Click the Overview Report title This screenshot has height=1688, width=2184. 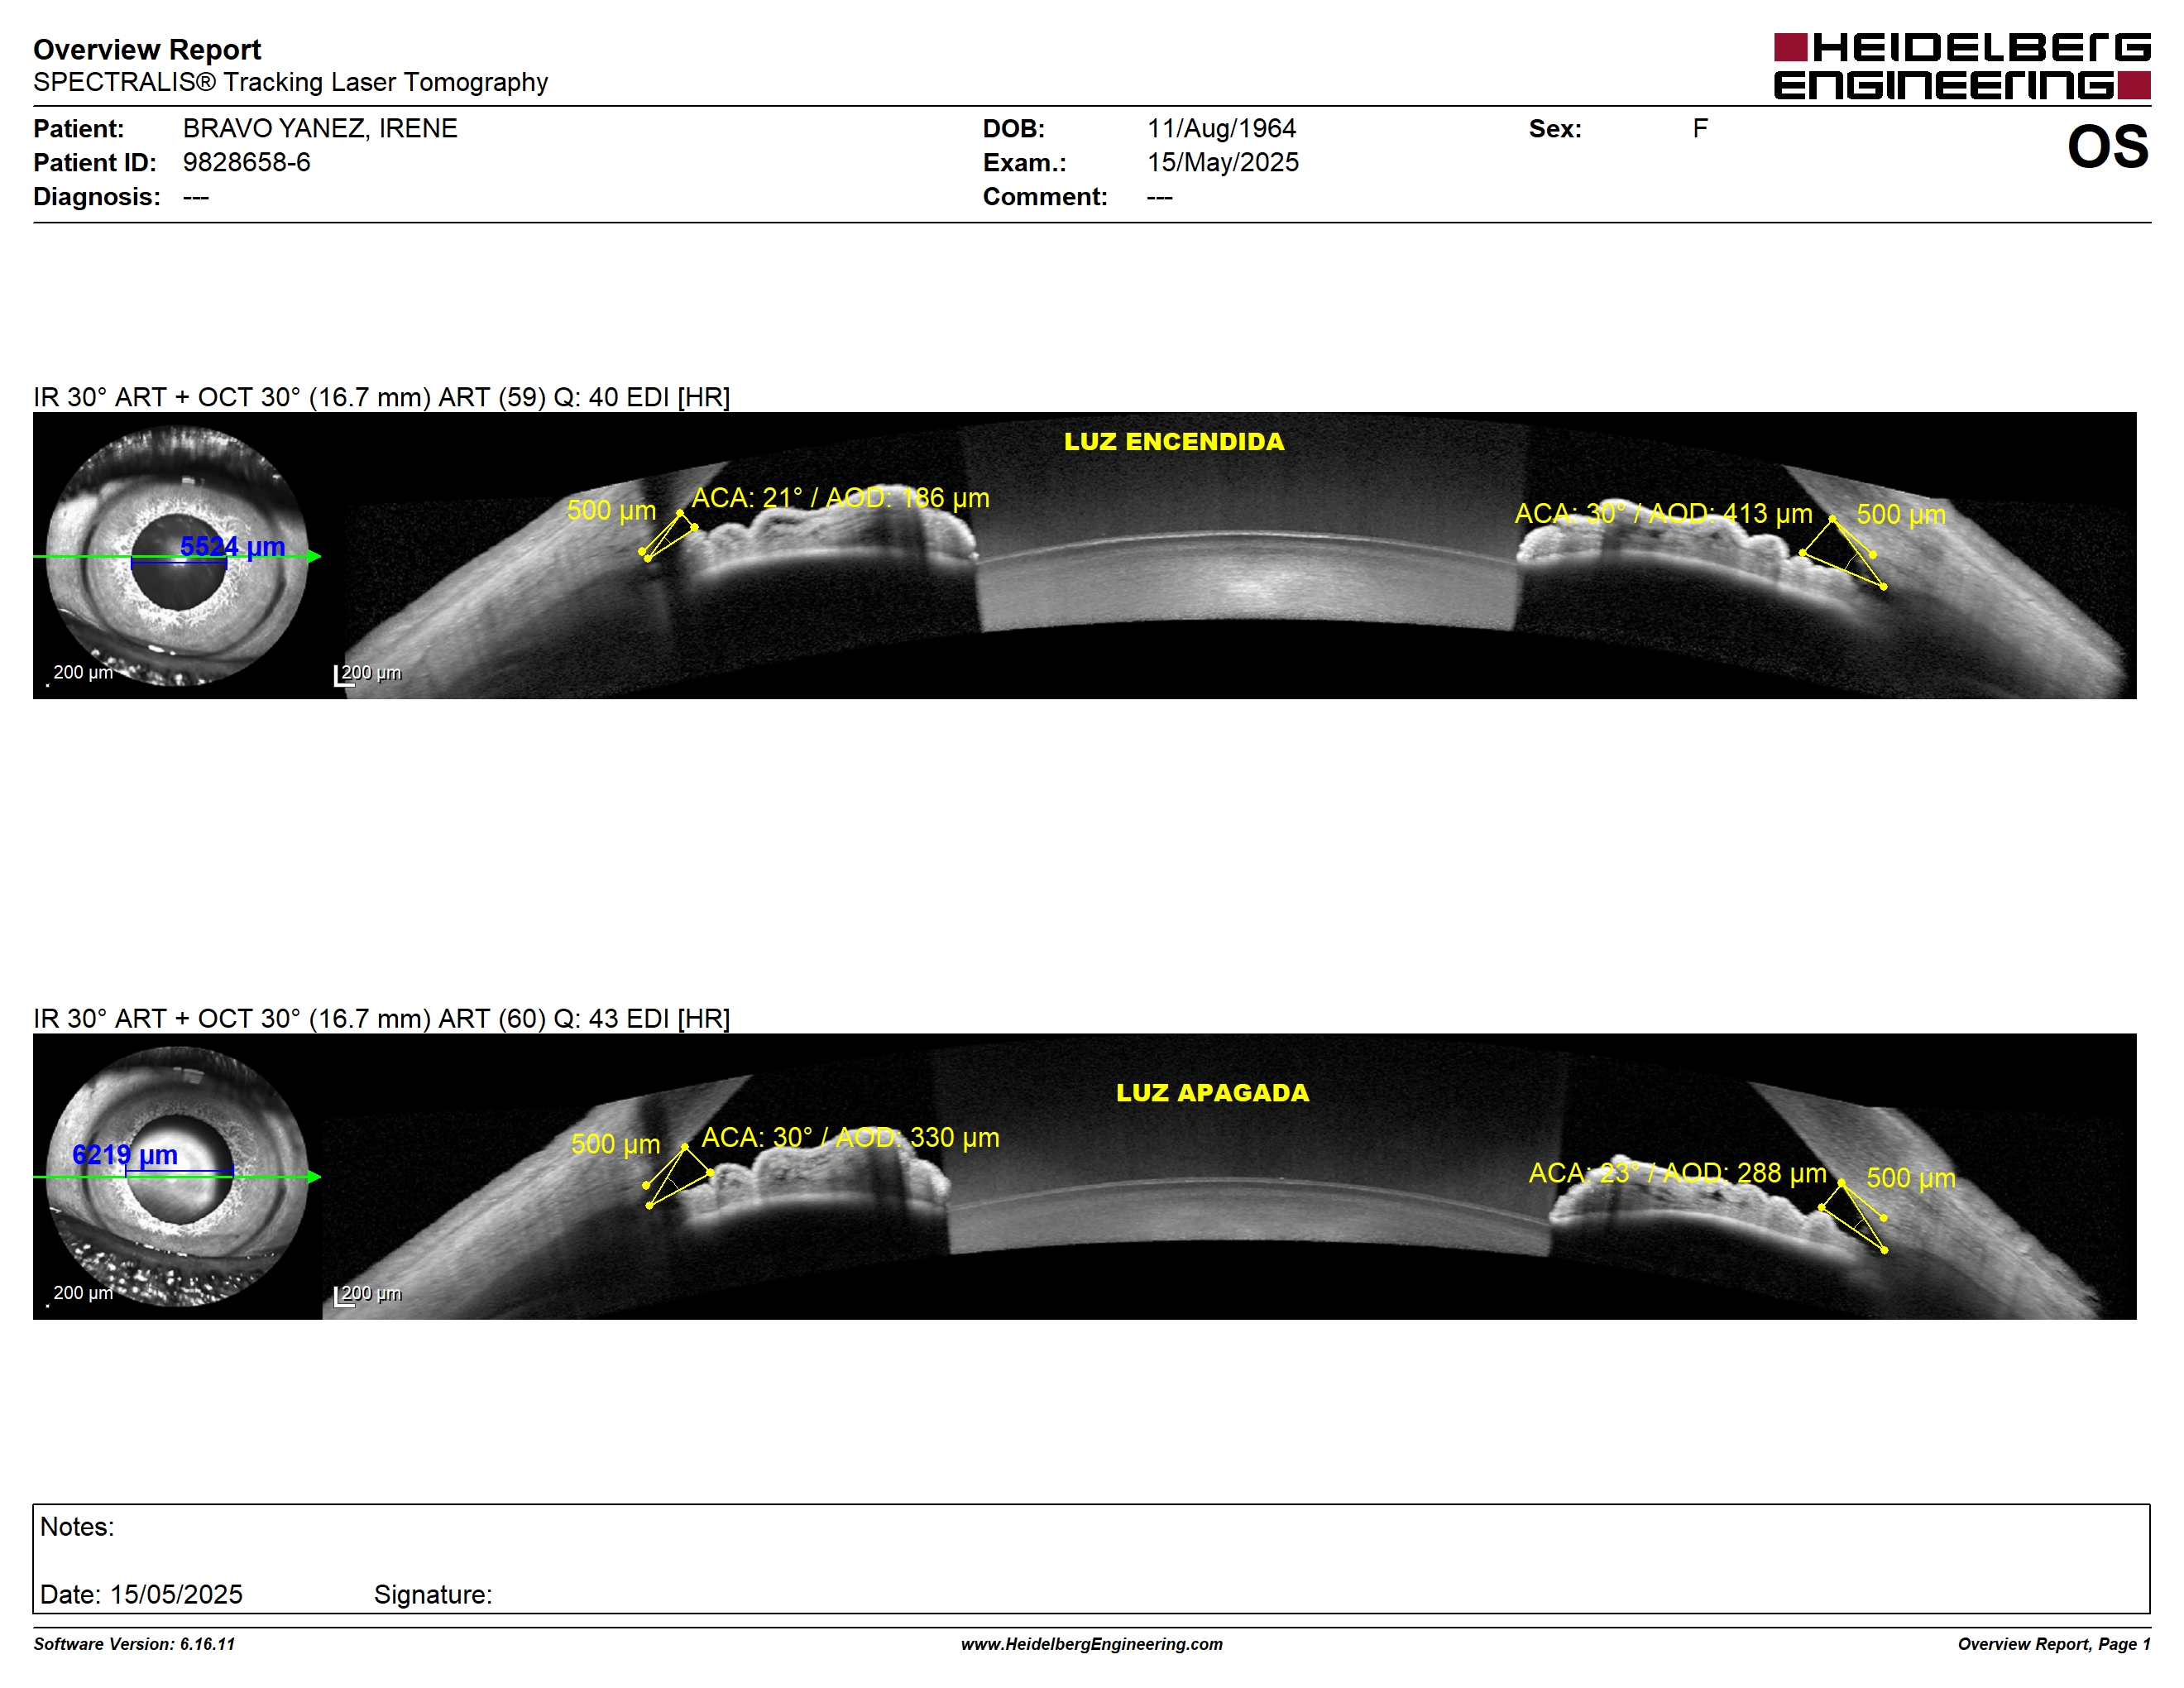pyautogui.click(x=147, y=49)
